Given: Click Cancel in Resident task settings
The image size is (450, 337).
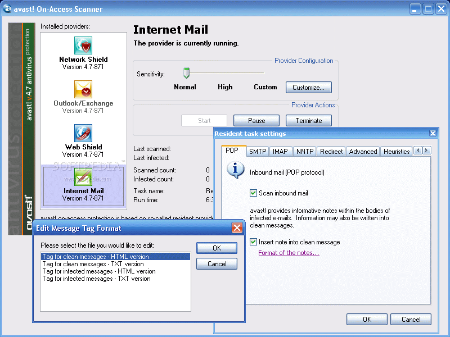Looking at the screenshot, I should pos(411,319).
